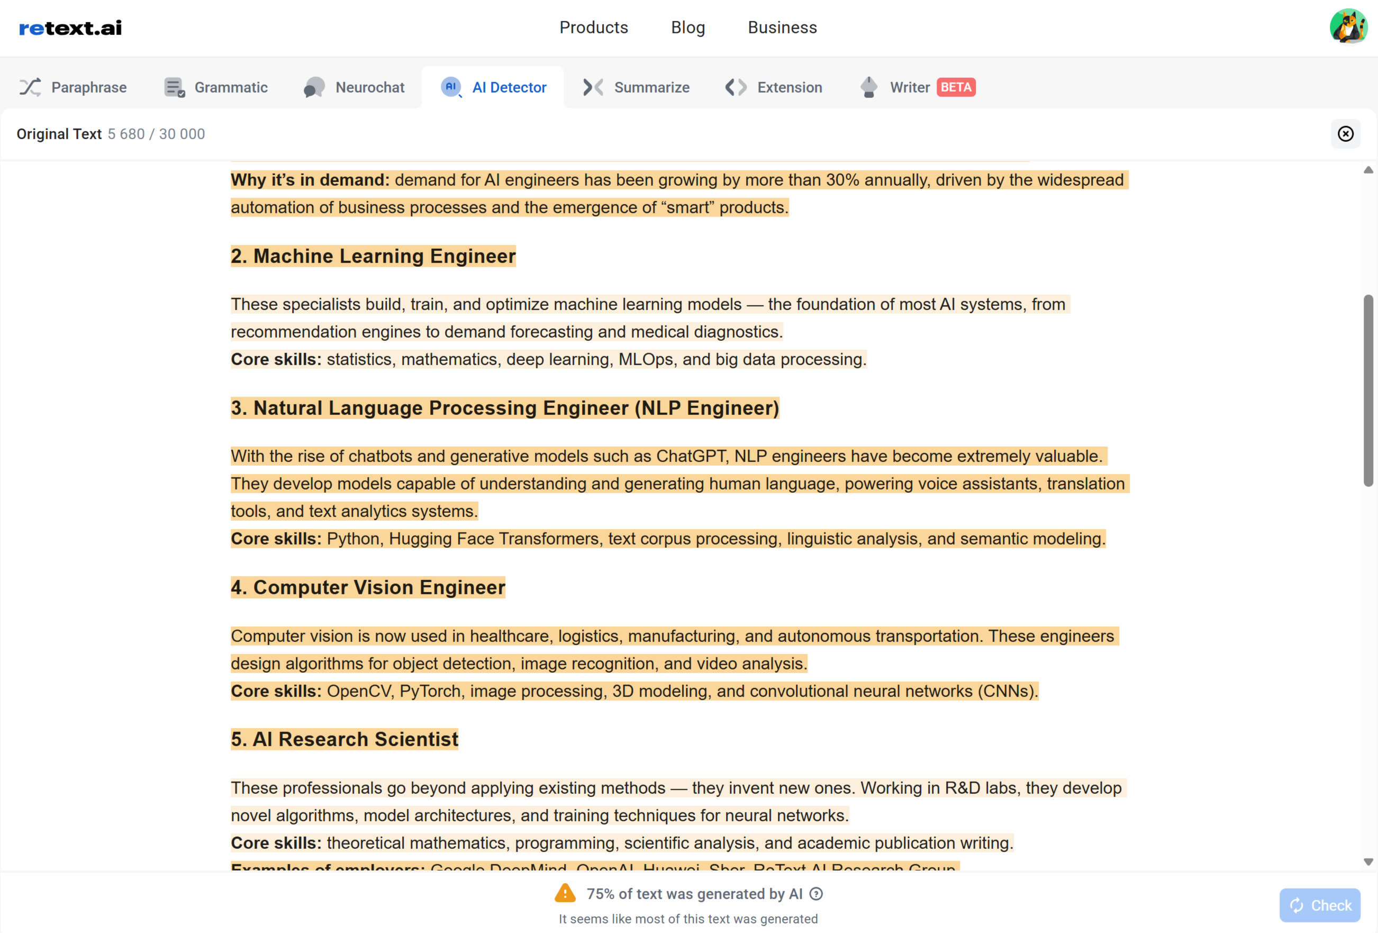Click the Writer pen nib icon
The image size is (1378, 933).
pos(869,87)
